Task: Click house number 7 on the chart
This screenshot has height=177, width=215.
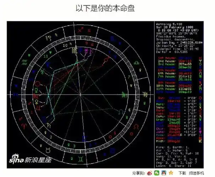Action: pyautogui.click(x=129, y=77)
